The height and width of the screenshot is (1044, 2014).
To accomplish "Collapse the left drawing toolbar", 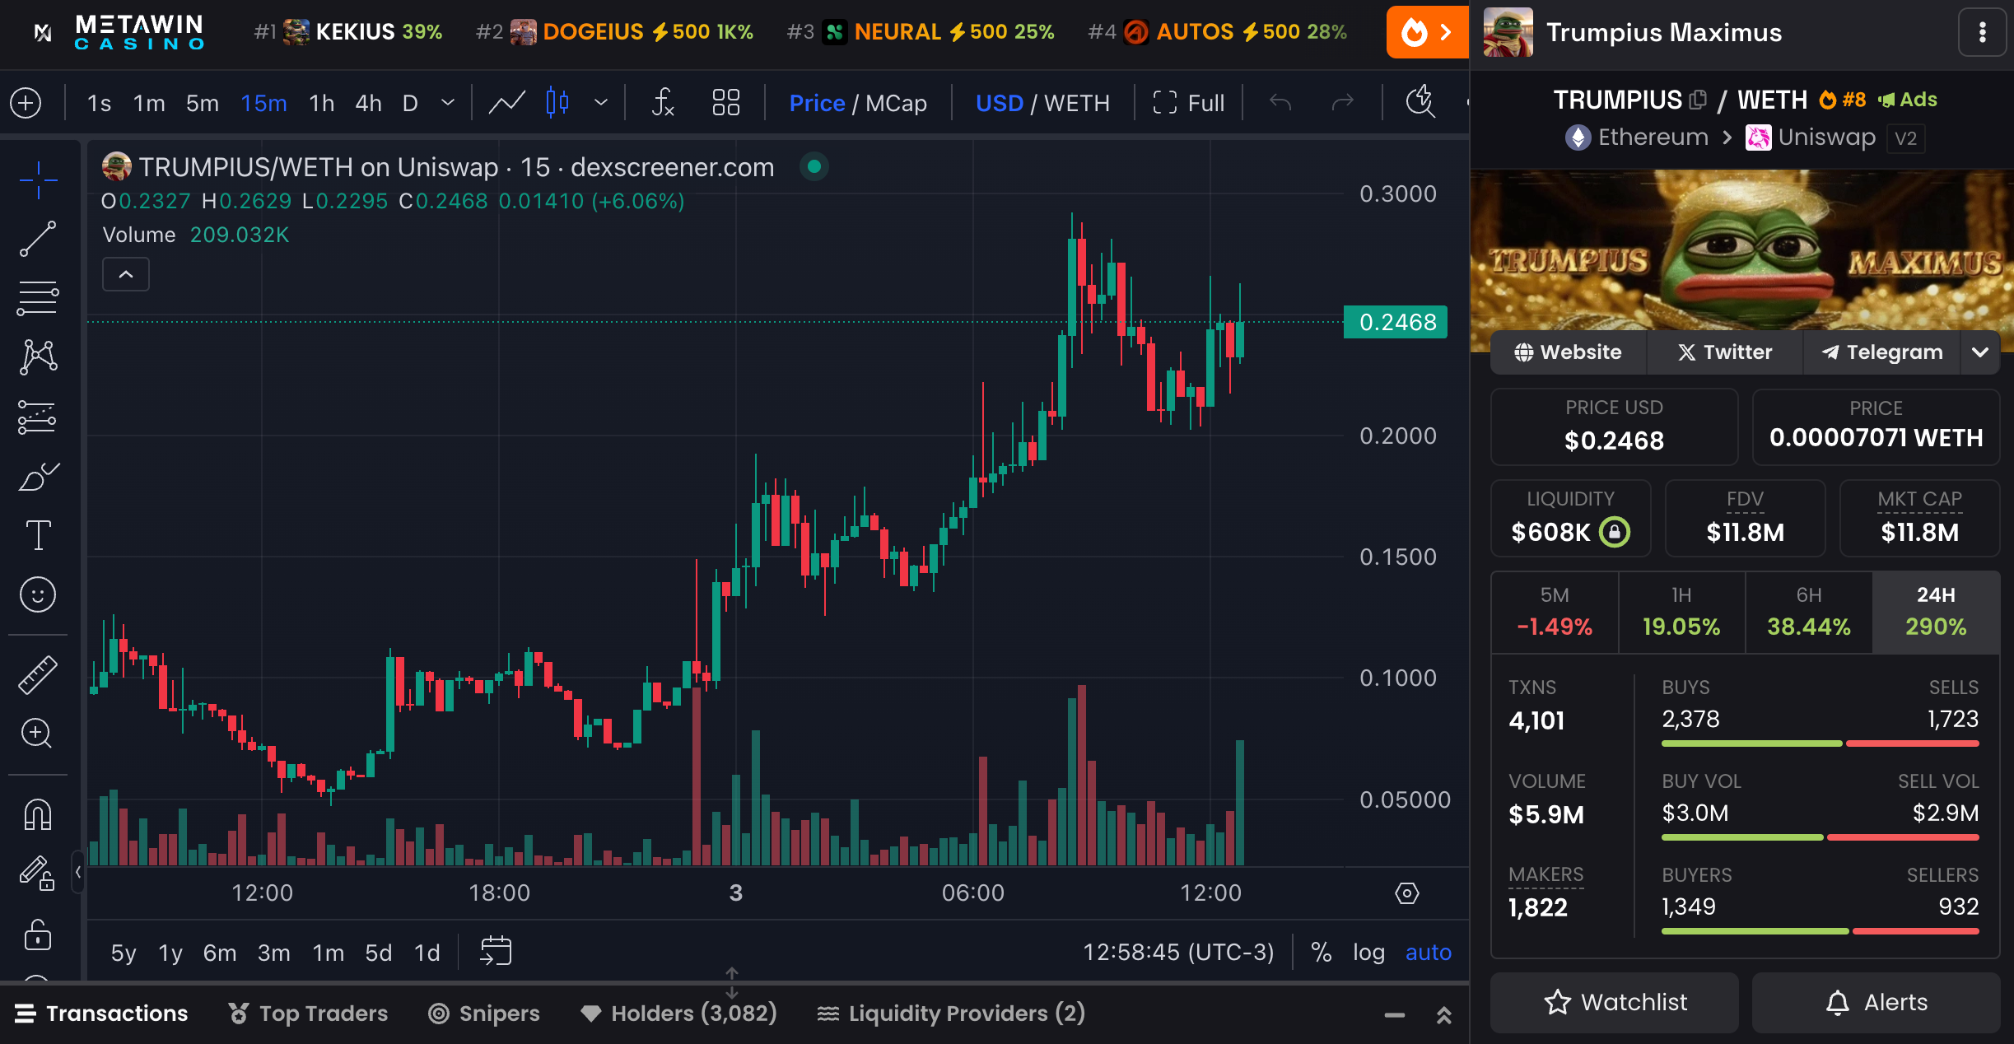I will click(x=77, y=871).
